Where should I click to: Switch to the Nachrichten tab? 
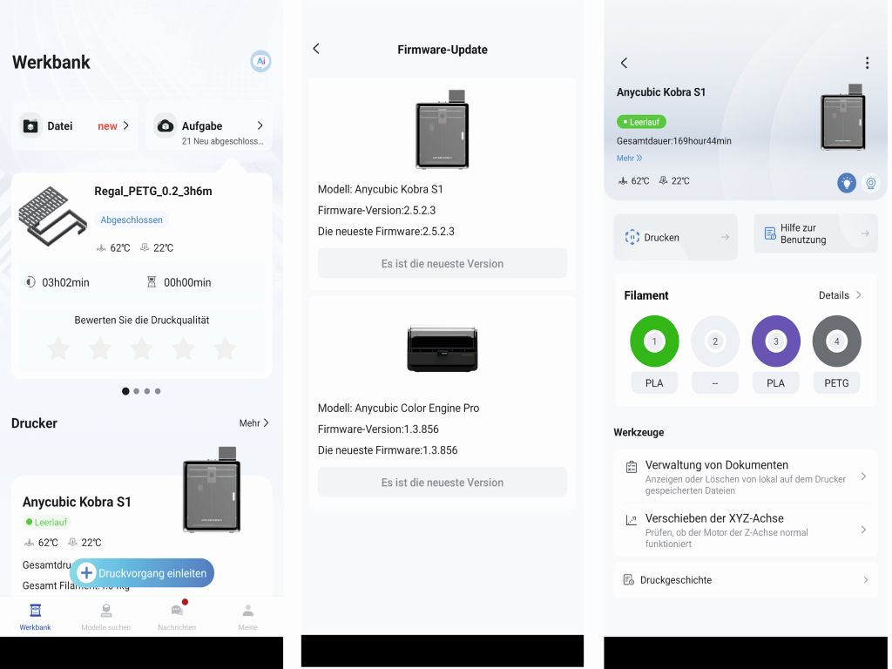177,618
